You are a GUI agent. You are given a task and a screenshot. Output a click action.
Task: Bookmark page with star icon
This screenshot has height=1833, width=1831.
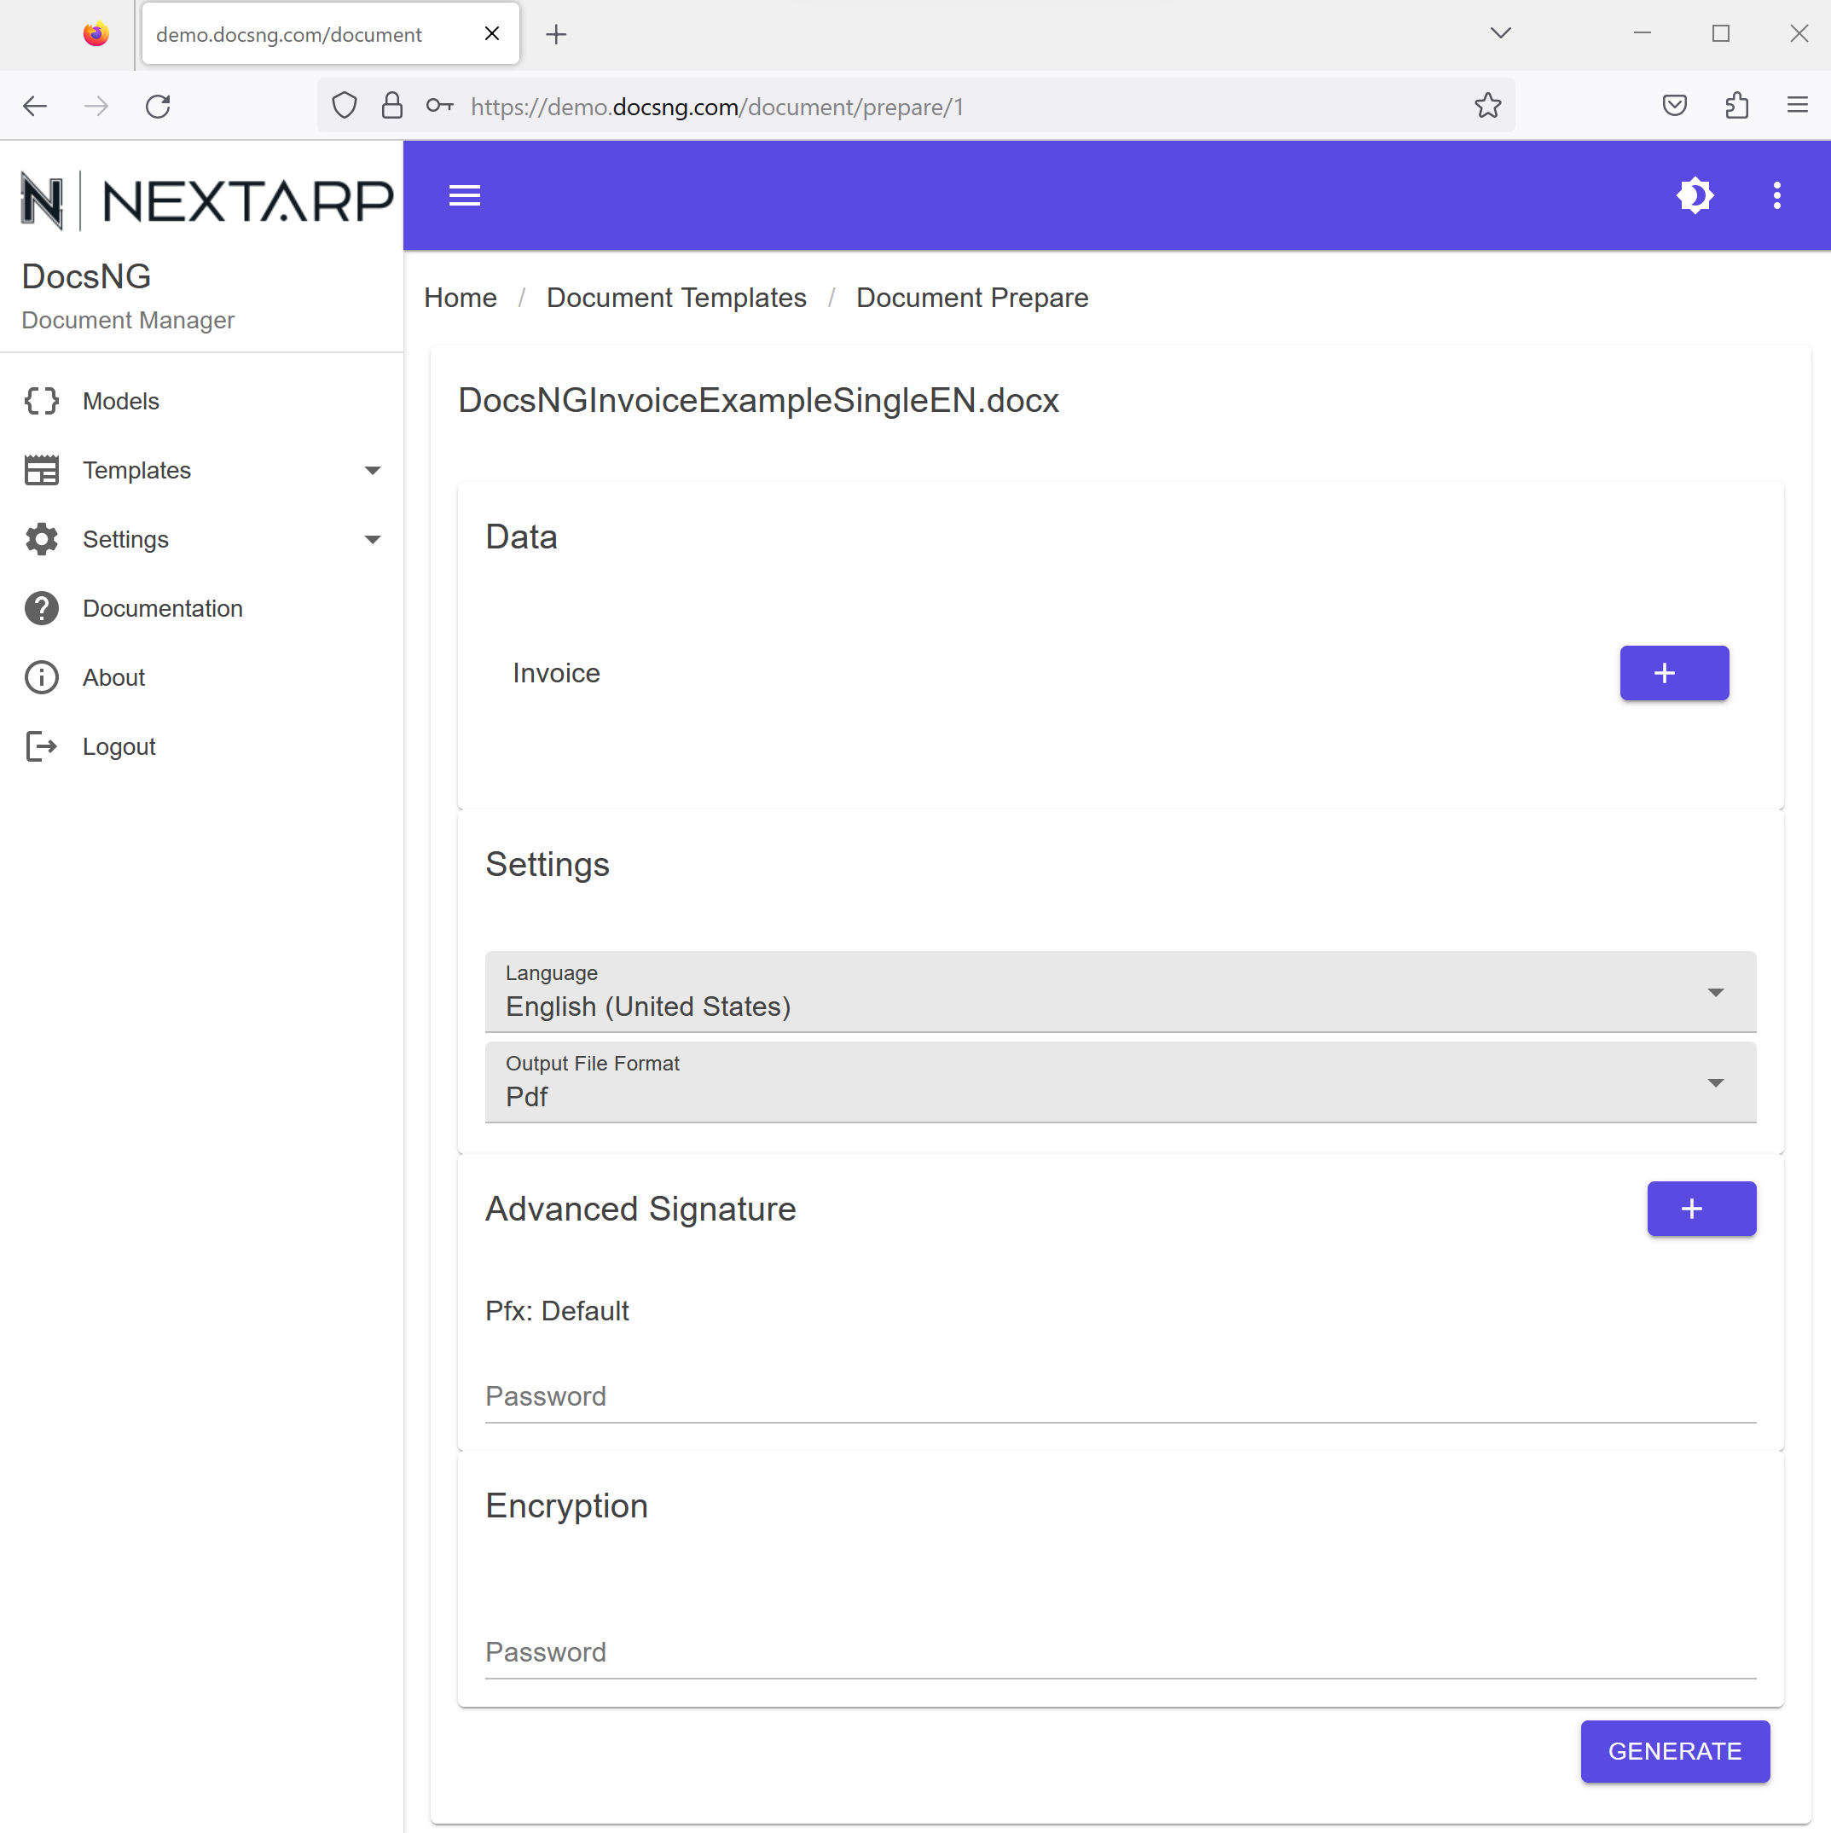(x=1486, y=107)
